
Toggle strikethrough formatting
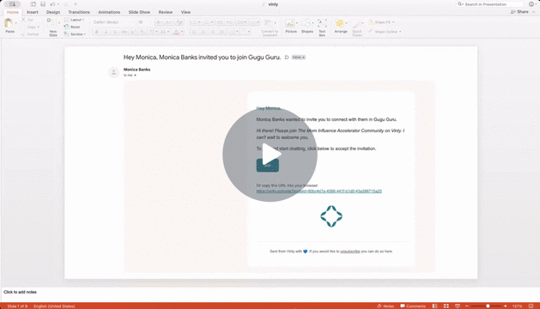(x=124, y=32)
